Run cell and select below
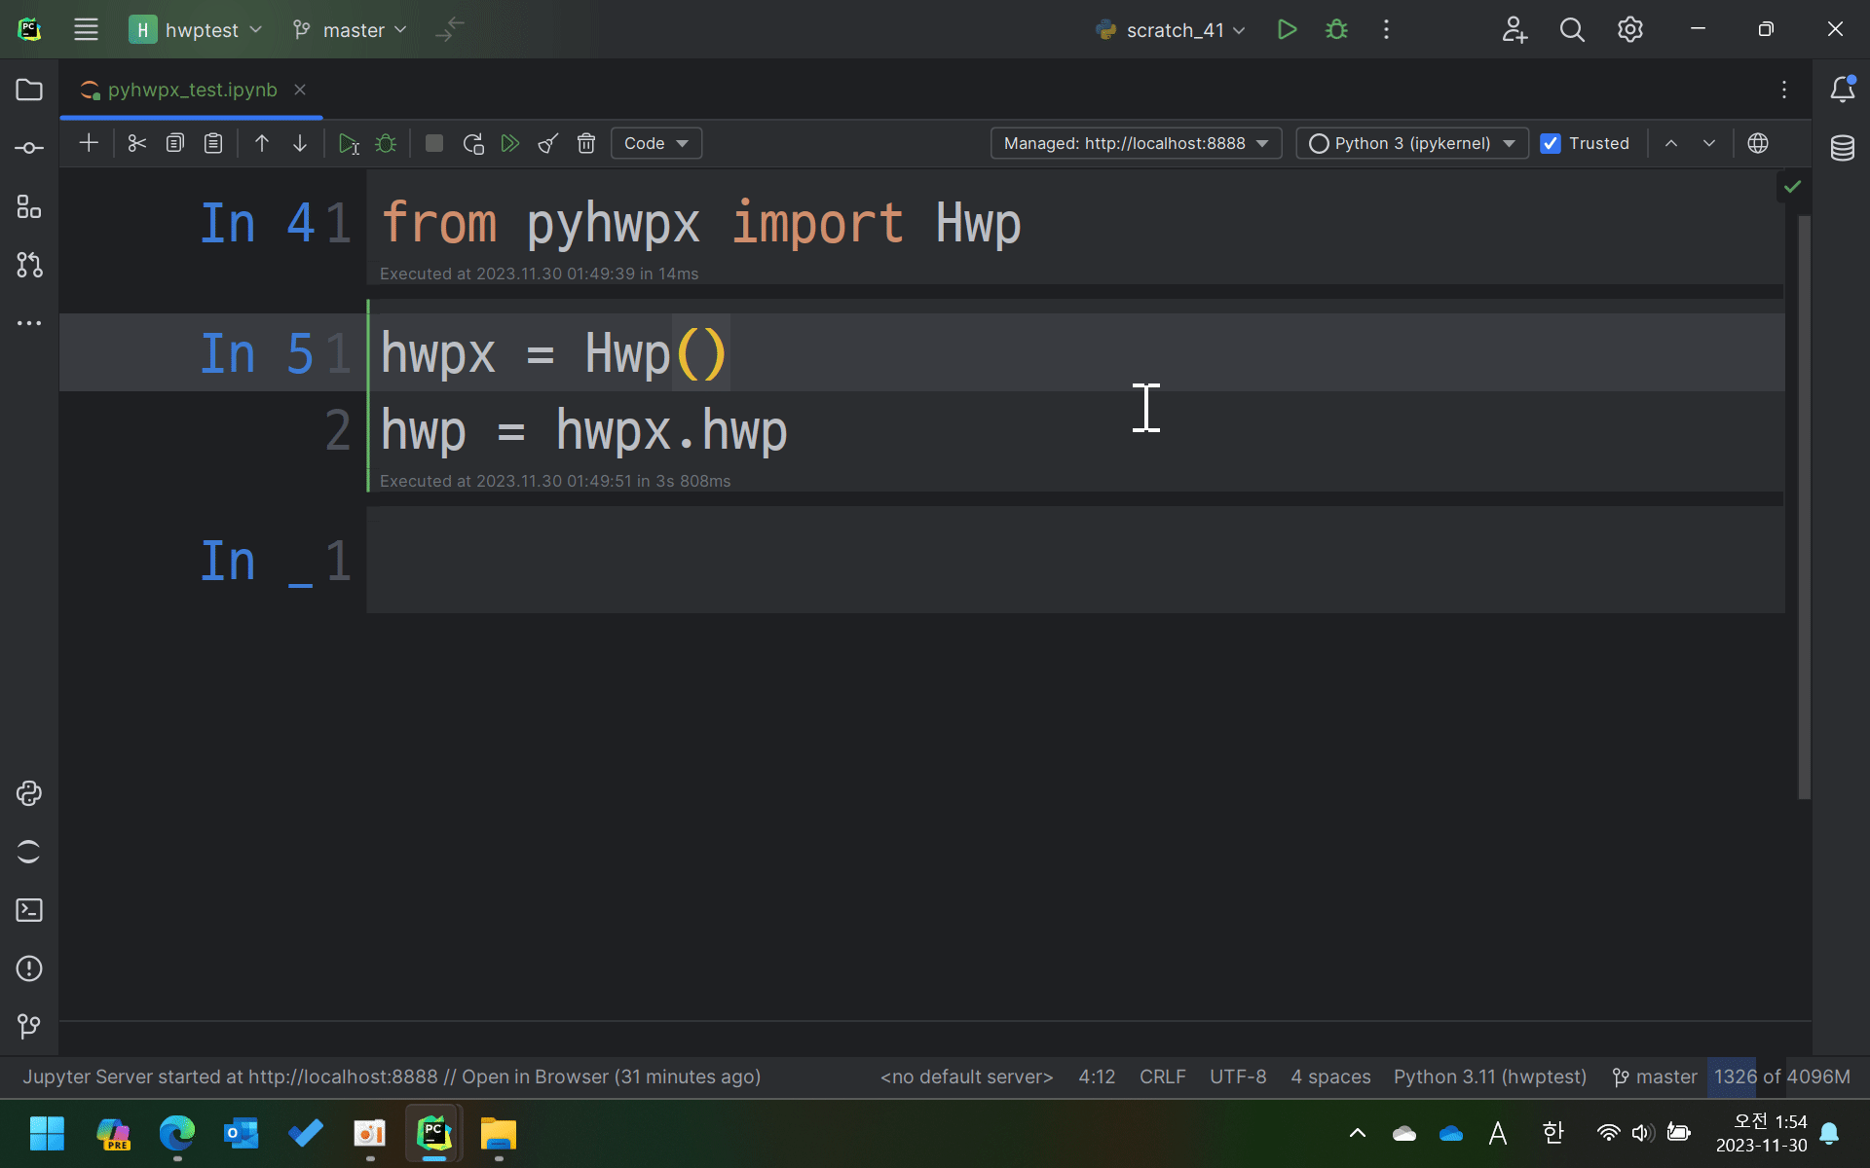Screen dimensions: 1870x1168 point(348,143)
